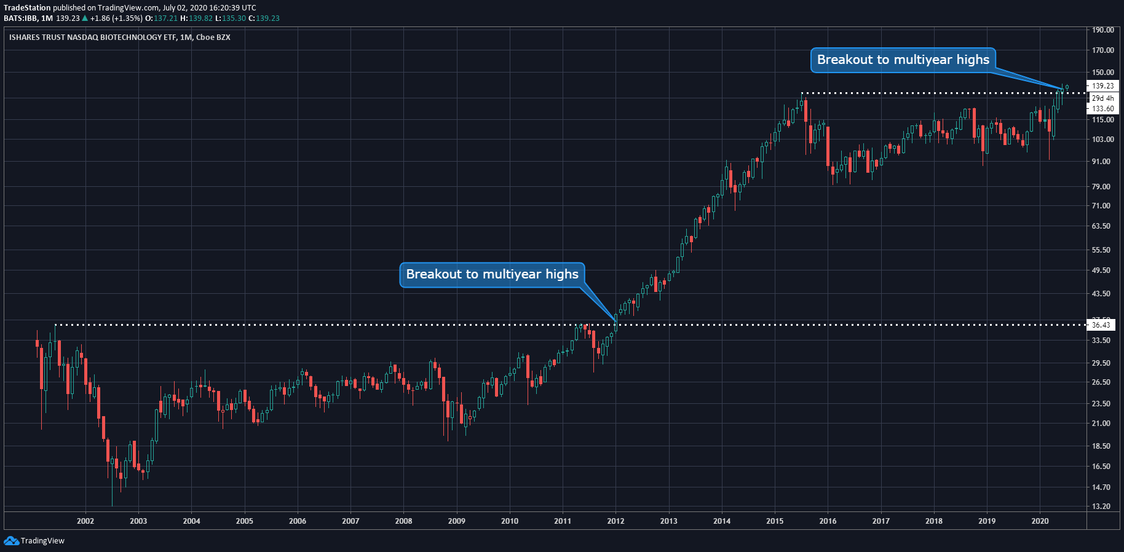Click the 63.50 price axis label
Viewport: 1124px width, 552px height.
click(x=1101, y=226)
